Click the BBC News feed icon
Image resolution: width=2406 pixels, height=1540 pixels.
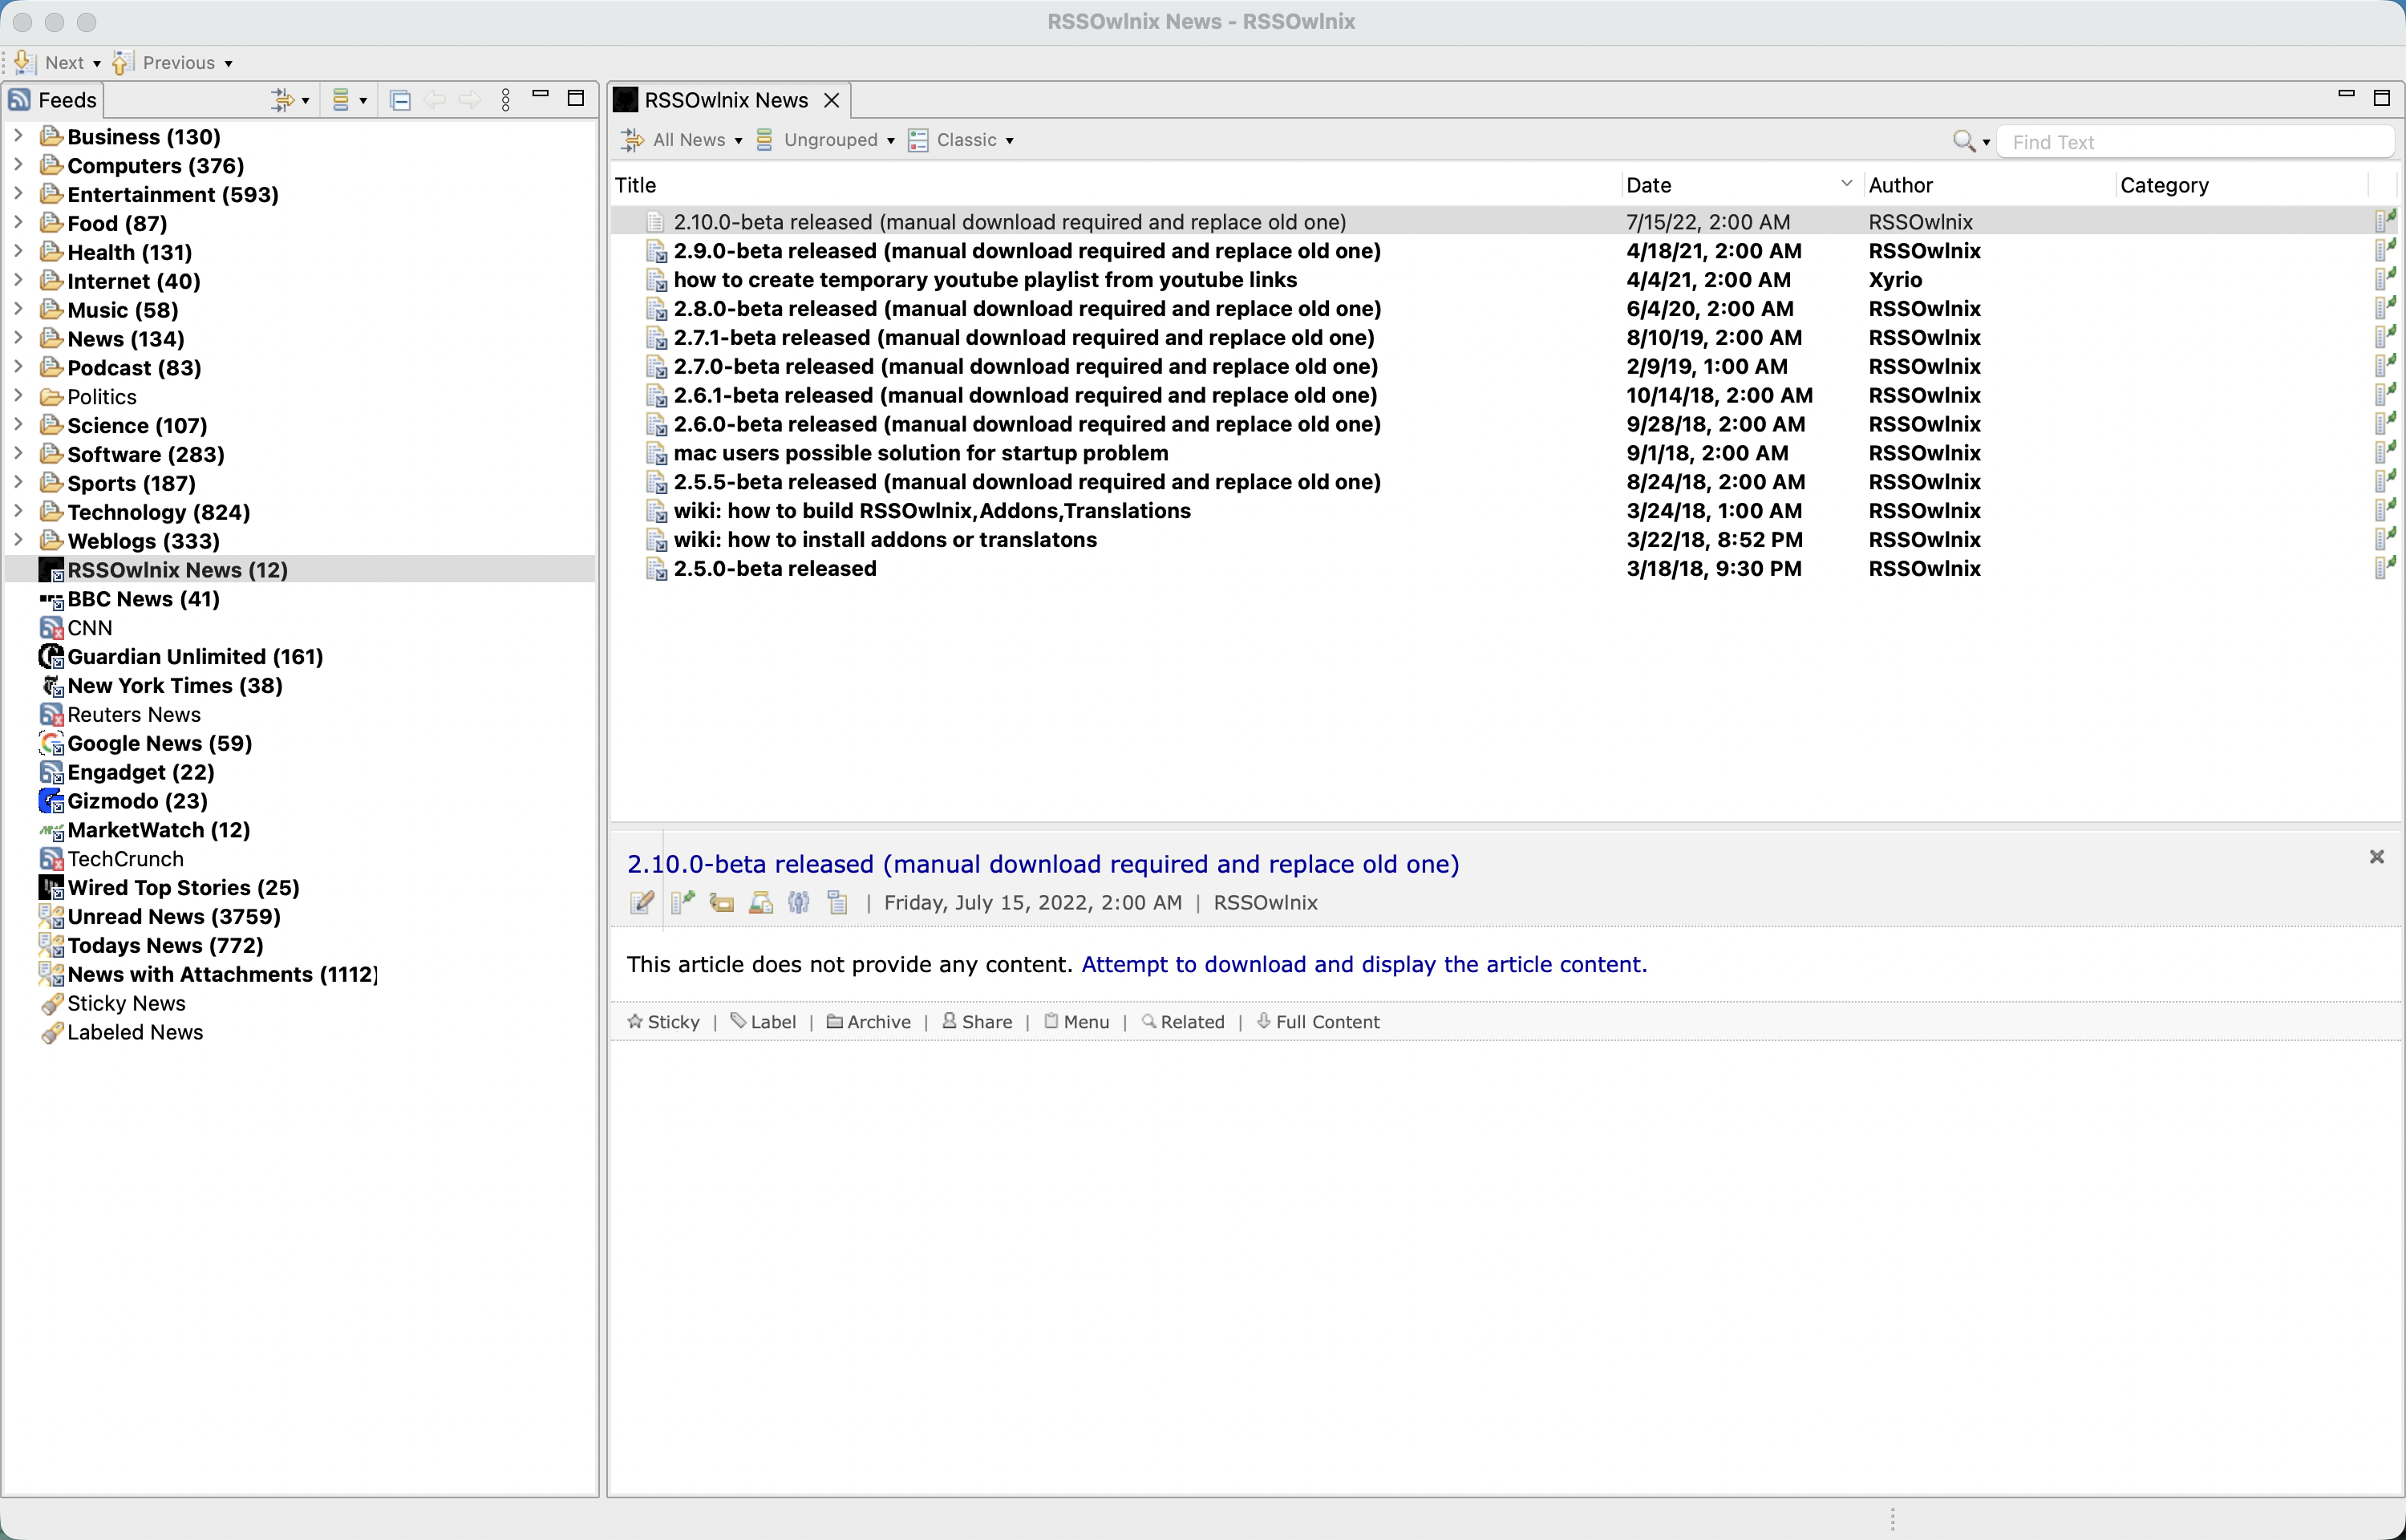51,599
